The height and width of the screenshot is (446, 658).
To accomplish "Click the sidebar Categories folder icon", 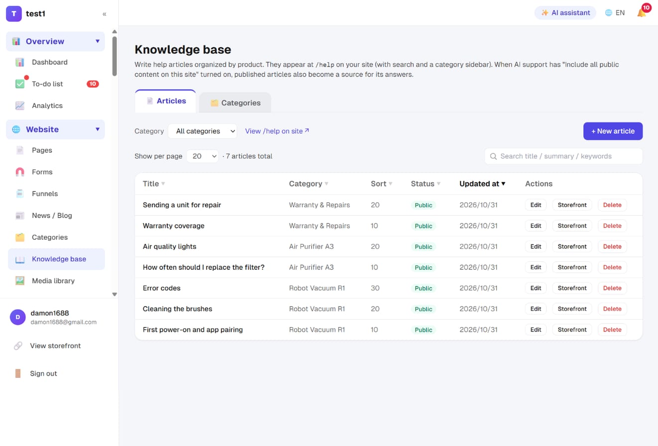I will [x=20, y=237].
